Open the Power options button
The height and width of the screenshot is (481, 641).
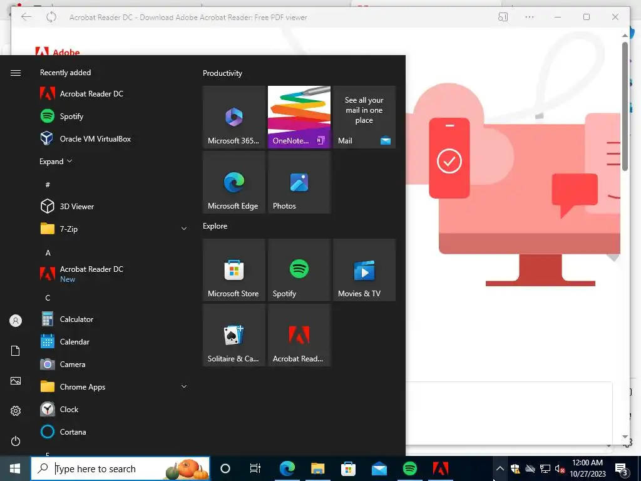click(16, 441)
